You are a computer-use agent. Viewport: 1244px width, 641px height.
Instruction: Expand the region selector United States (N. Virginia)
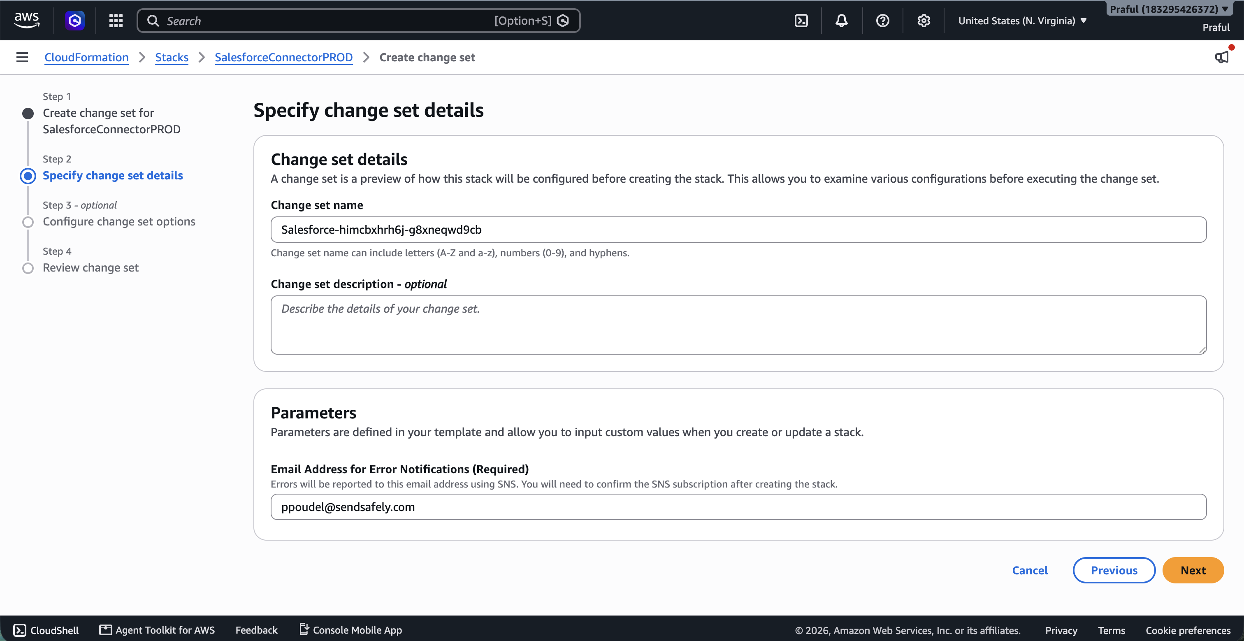coord(1023,20)
